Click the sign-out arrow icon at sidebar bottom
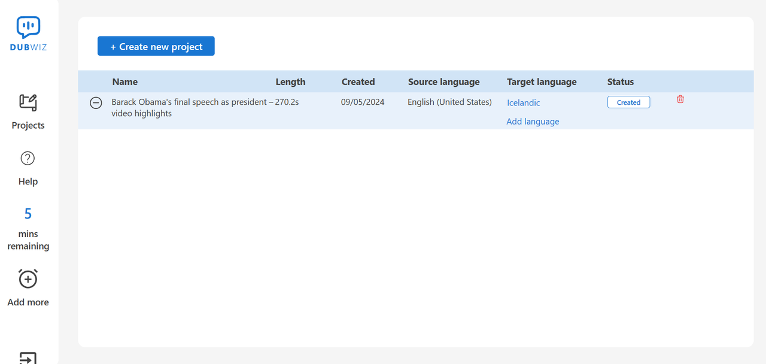766x364 pixels. (28, 357)
